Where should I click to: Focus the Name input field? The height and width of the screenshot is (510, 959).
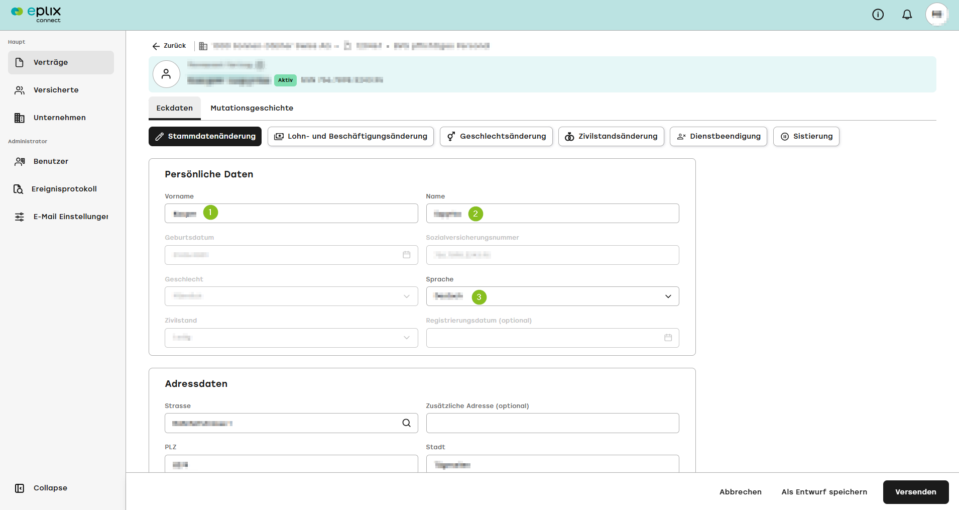click(552, 214)
